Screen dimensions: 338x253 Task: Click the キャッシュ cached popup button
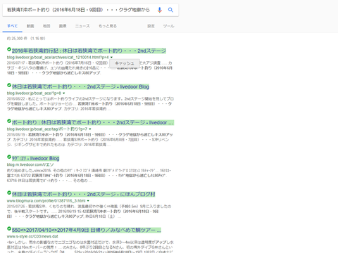tap(125, 63)
